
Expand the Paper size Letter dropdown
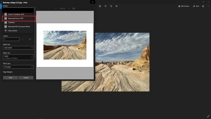point(18,57)
